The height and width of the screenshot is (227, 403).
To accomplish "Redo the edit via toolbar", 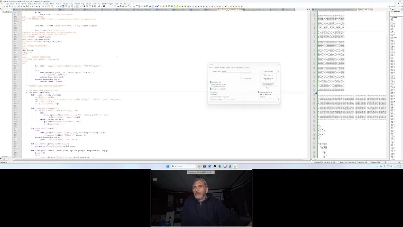I will 33,6.
